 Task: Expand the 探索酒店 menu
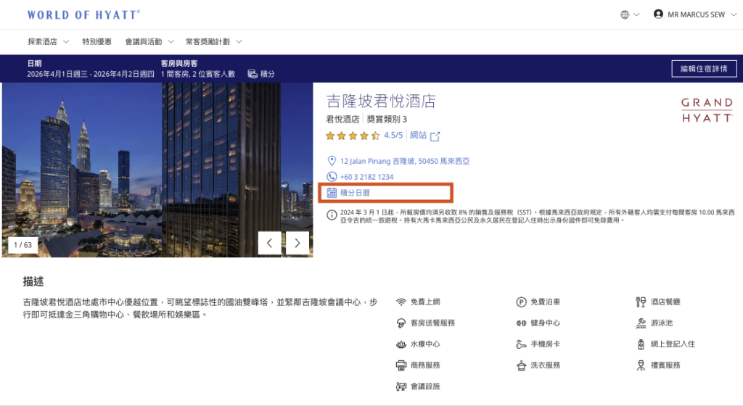coord(49,41)
